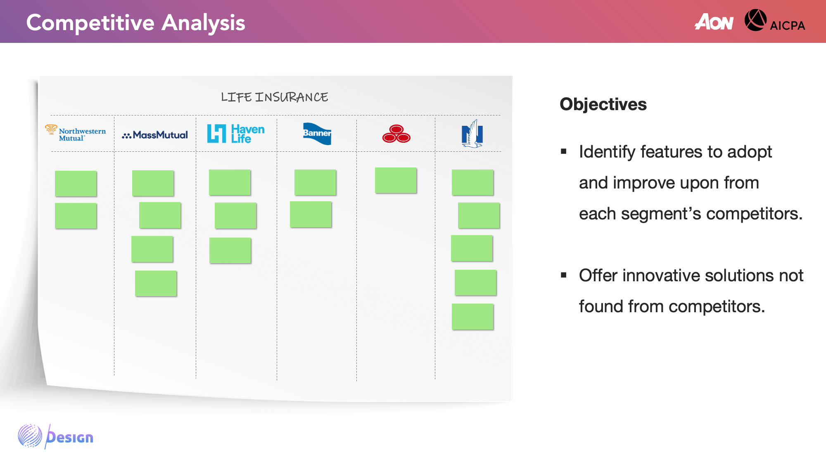Viewport: 826px width, 464px height.
Task: Select the blue Nationwide eagle logo
Action: click(472, 134)
